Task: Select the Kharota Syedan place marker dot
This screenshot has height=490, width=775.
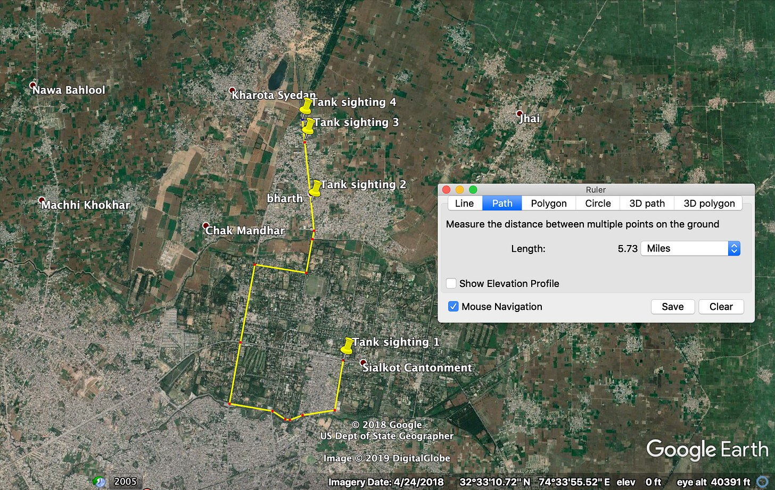Action: coord(232,90)
